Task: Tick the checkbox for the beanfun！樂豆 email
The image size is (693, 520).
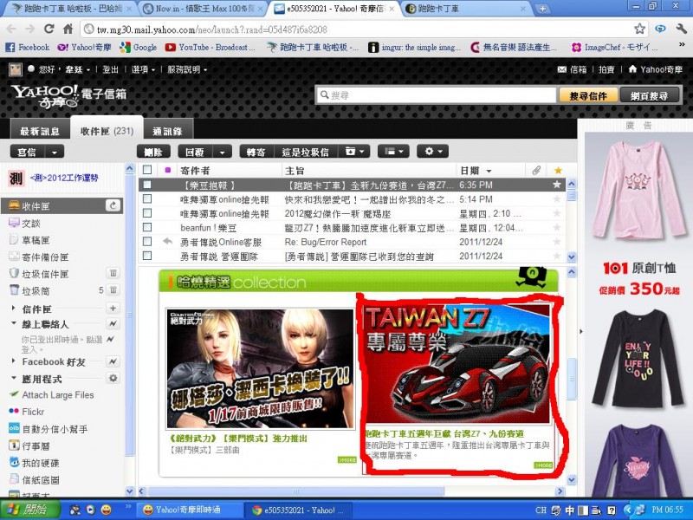Action: [147, 227]
